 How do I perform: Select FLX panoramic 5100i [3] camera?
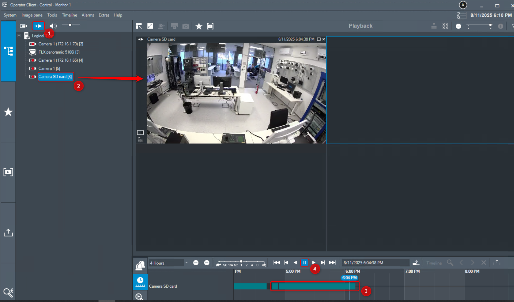coord(59,52)
